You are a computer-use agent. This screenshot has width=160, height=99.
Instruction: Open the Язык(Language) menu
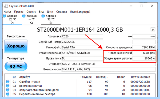tap(80, 12)
